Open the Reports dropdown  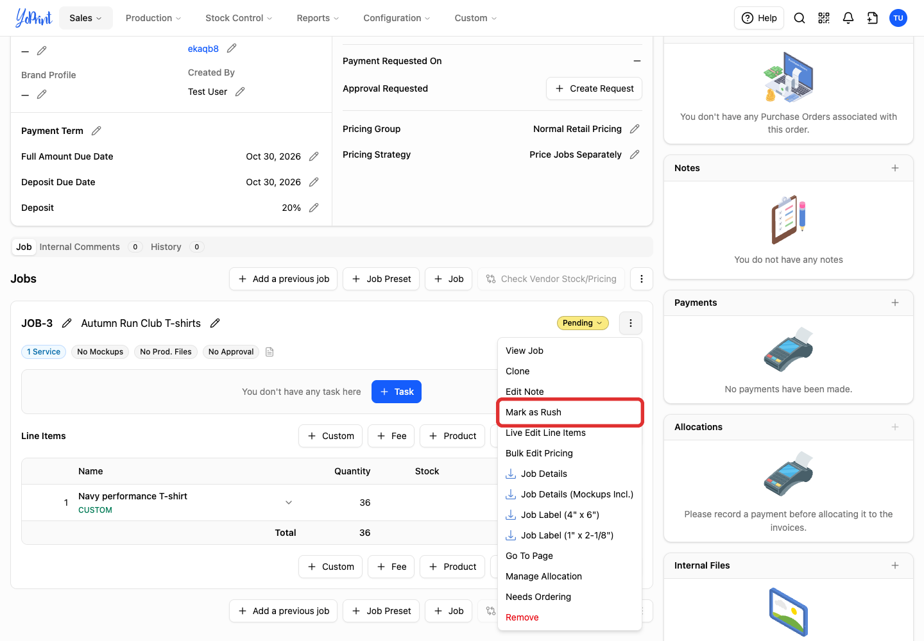click(318, 18)
